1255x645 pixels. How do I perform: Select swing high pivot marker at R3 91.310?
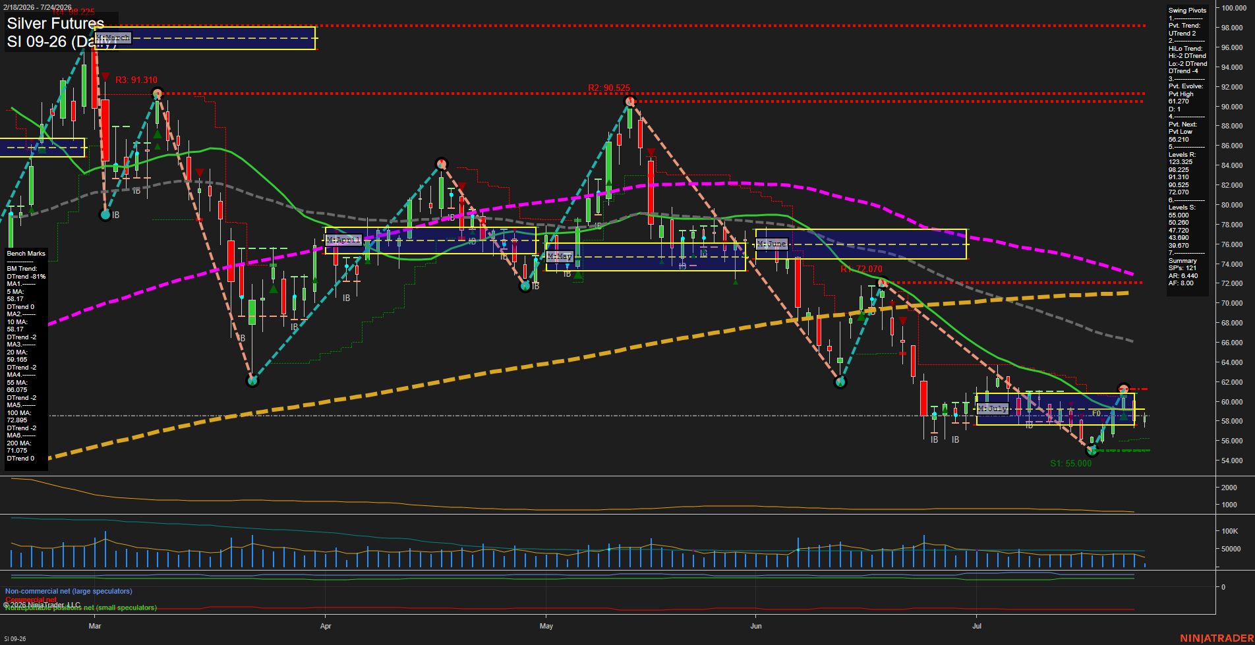[x=156, y=94]
